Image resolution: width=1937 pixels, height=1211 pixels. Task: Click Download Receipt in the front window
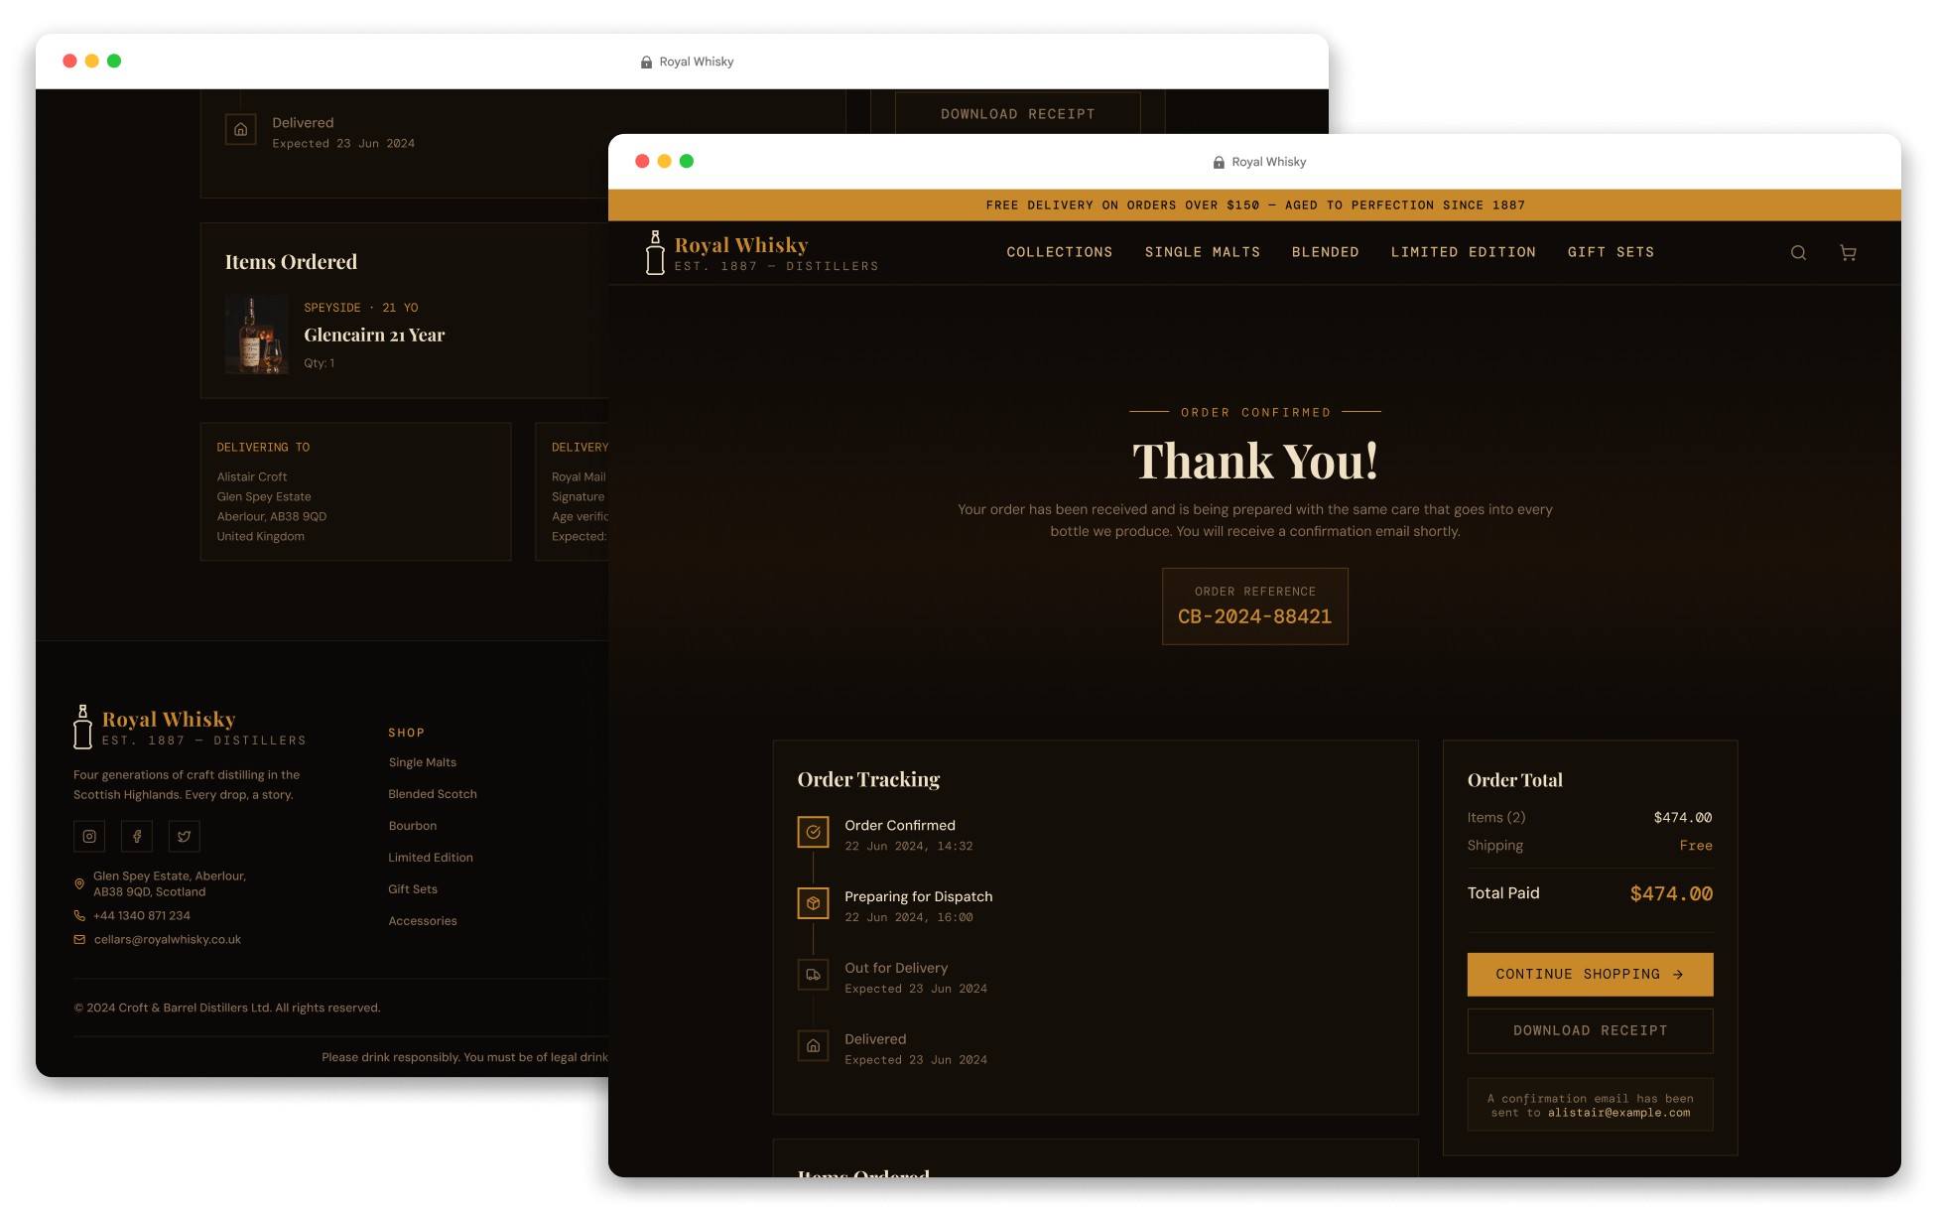[1591, 1031]
